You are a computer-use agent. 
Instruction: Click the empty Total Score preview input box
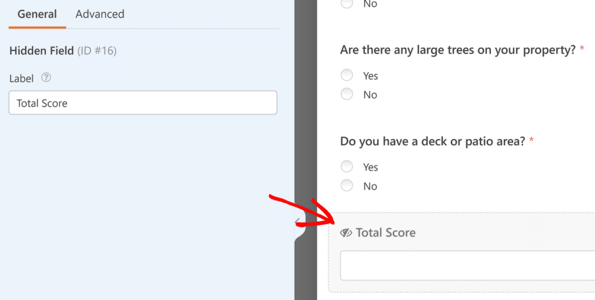point(468,266)
